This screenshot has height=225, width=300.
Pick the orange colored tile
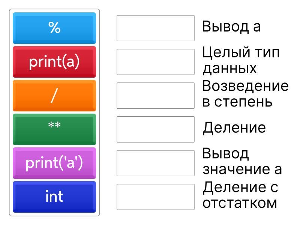[54, 96]
